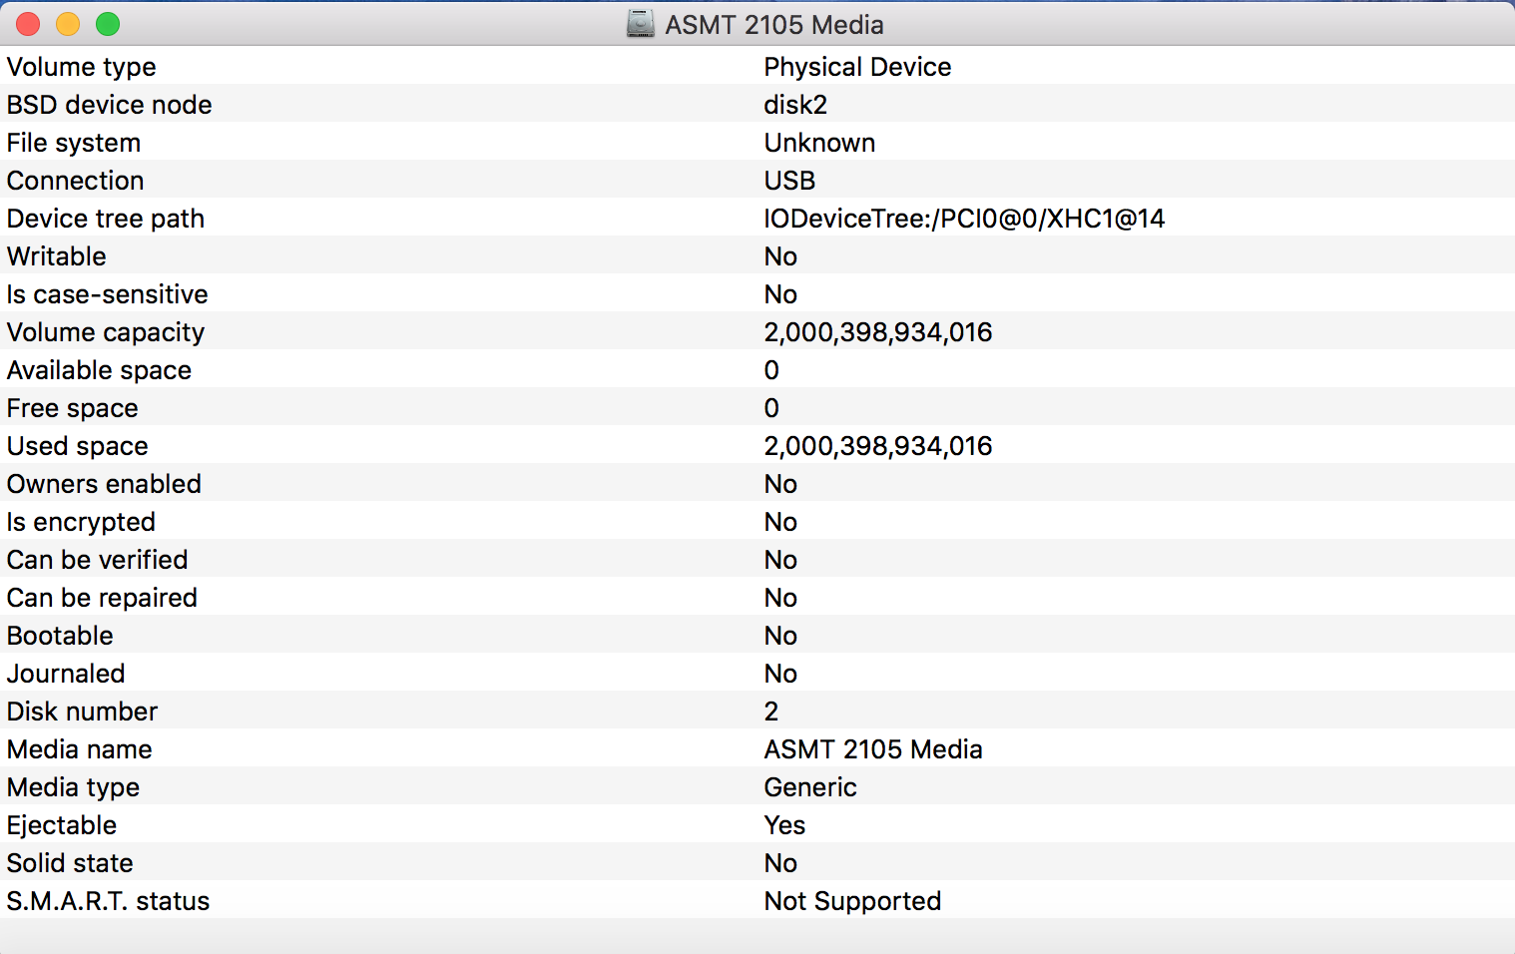Select the "Volume type" label
Screen dimensions: 1515x954
click(82, 67)
